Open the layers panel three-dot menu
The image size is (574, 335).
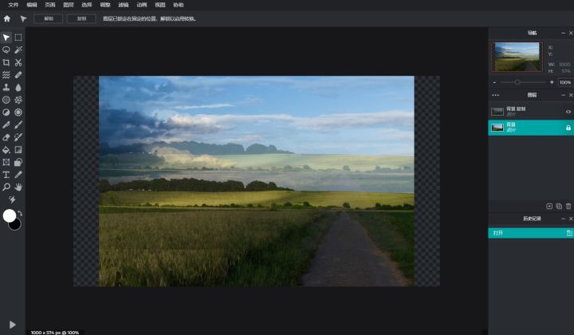click(495, 95)
